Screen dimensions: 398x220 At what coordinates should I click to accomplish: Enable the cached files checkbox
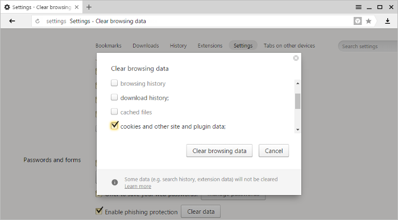click(x=114, y=111)
